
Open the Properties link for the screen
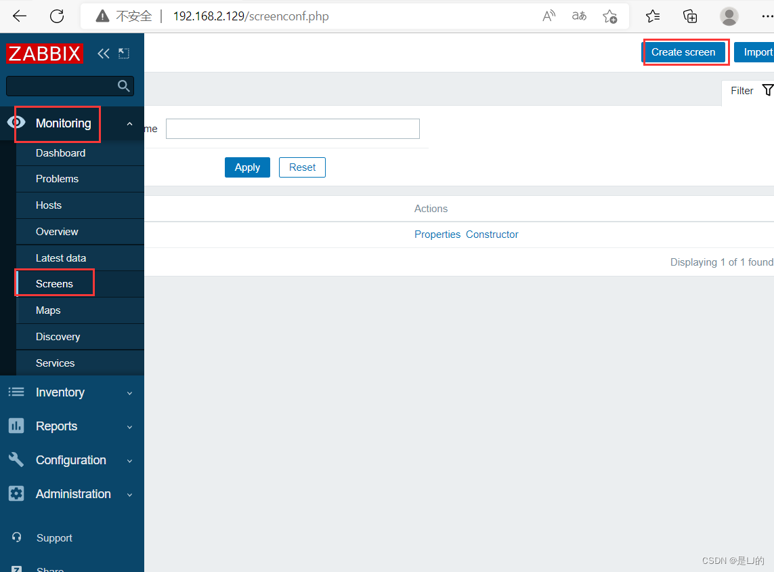click(437, 234)
